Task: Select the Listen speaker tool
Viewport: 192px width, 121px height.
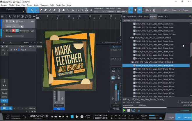Action: click(63, 10)
